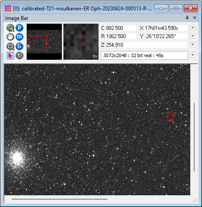Click the blue P mode icon
202x207 pixels.
click(19, 28)
